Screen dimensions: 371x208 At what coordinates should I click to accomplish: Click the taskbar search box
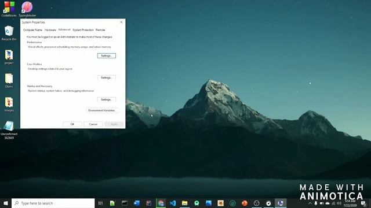(x=53, y=203)
